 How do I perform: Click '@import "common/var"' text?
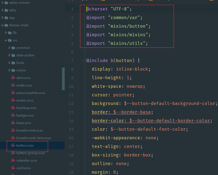click(114, 18)
